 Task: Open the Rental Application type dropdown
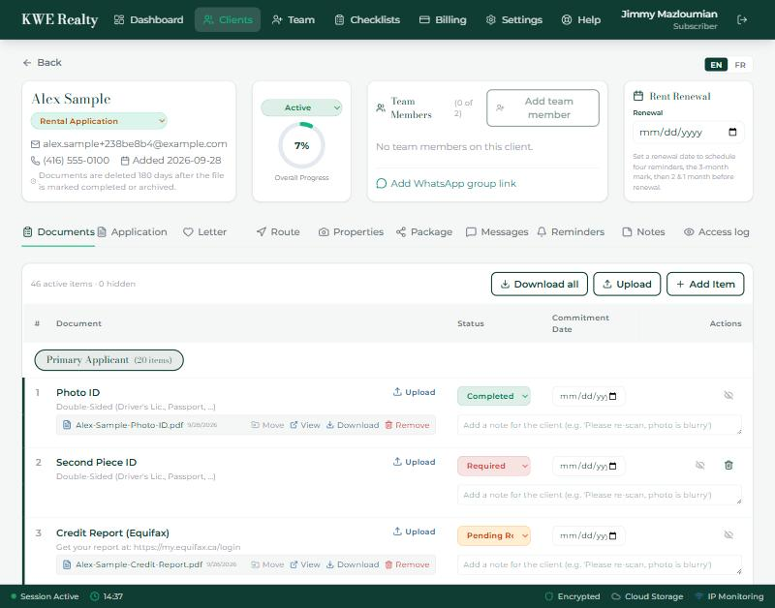tap(99, 121)
